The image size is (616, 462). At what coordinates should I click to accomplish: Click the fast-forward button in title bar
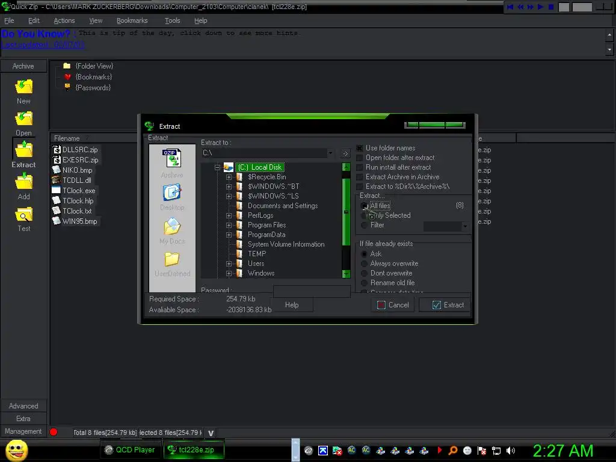[x=531, y=7]
